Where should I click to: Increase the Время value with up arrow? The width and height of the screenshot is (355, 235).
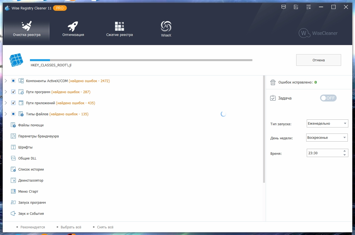tap(345, 151)
